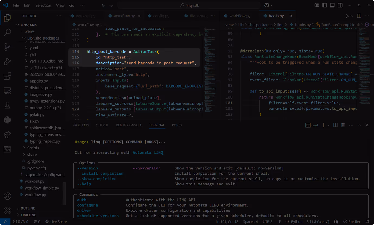Click the Live Share status bar button
This screenshot has width=374, height=225.
[x=56, y=221]
